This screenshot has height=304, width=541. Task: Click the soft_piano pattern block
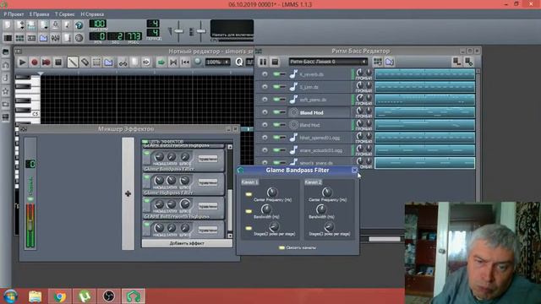pyautogui.click(x=424, y=100)
